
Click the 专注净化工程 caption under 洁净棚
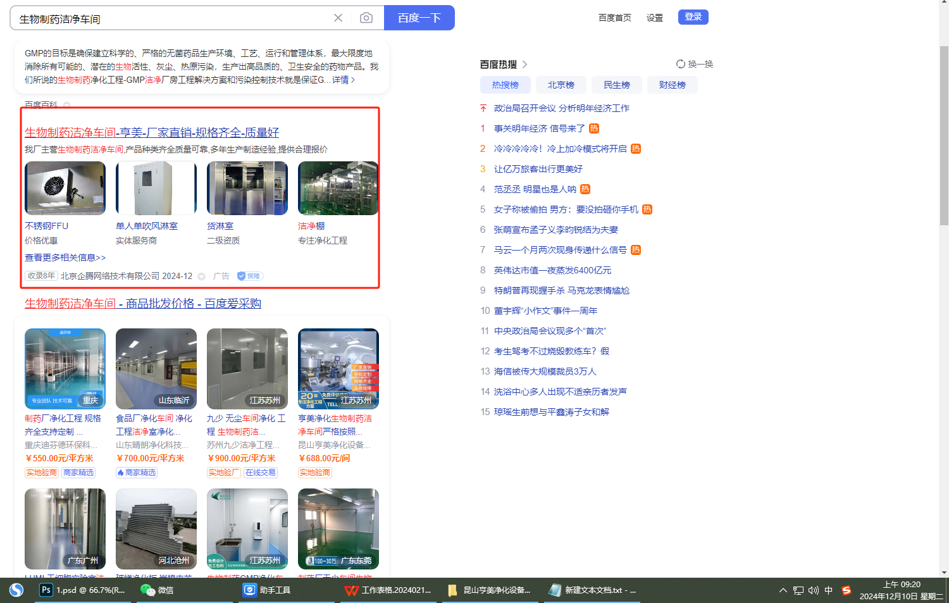pyautogui.click(x=323, y=240)
